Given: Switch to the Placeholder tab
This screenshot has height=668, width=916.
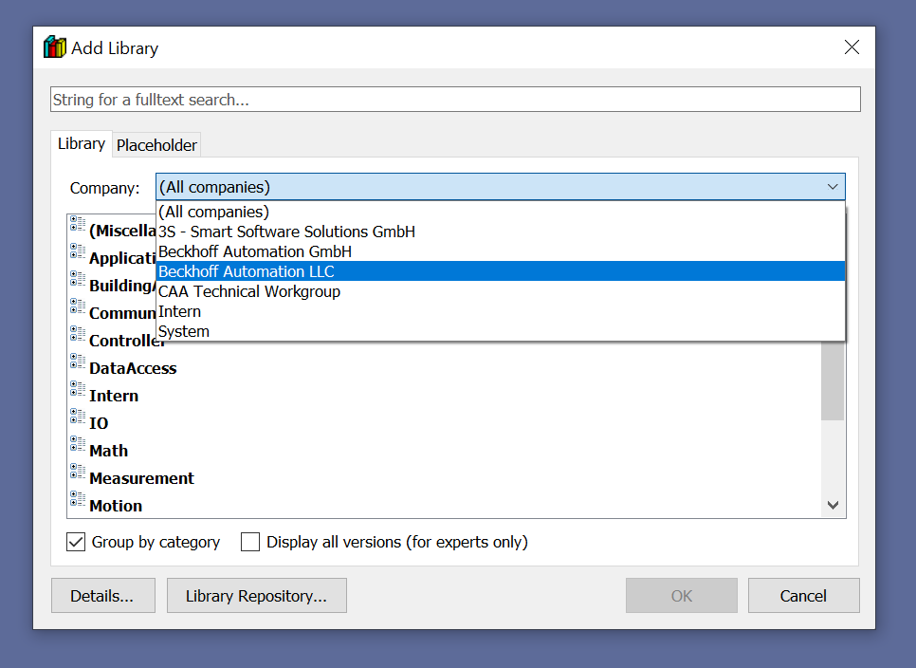Looking at the screenshot, I should 156,145.
